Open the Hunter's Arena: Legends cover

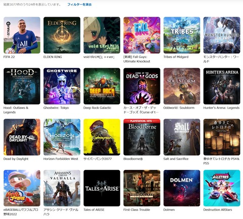click(x=222, y=86)
